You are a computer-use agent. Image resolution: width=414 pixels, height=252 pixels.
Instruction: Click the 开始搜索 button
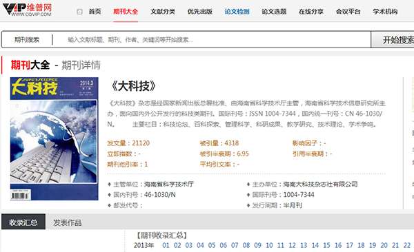pyautogui.click(x=393, y=40)
